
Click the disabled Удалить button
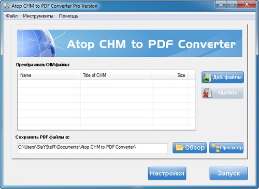pyautogui.click(x=223, y=93)
